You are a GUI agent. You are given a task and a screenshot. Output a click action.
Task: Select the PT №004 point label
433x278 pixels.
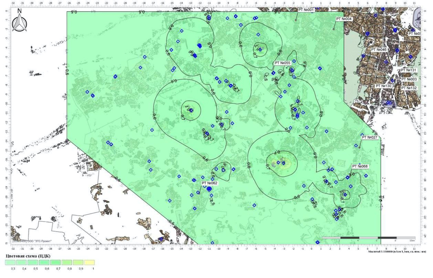coord(344,19)
